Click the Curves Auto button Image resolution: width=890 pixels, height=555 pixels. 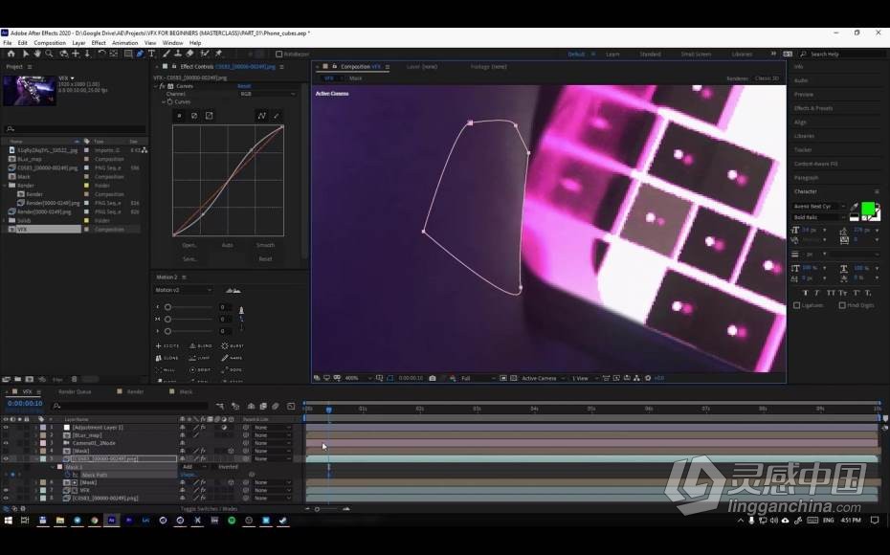[x=227, y=245]
